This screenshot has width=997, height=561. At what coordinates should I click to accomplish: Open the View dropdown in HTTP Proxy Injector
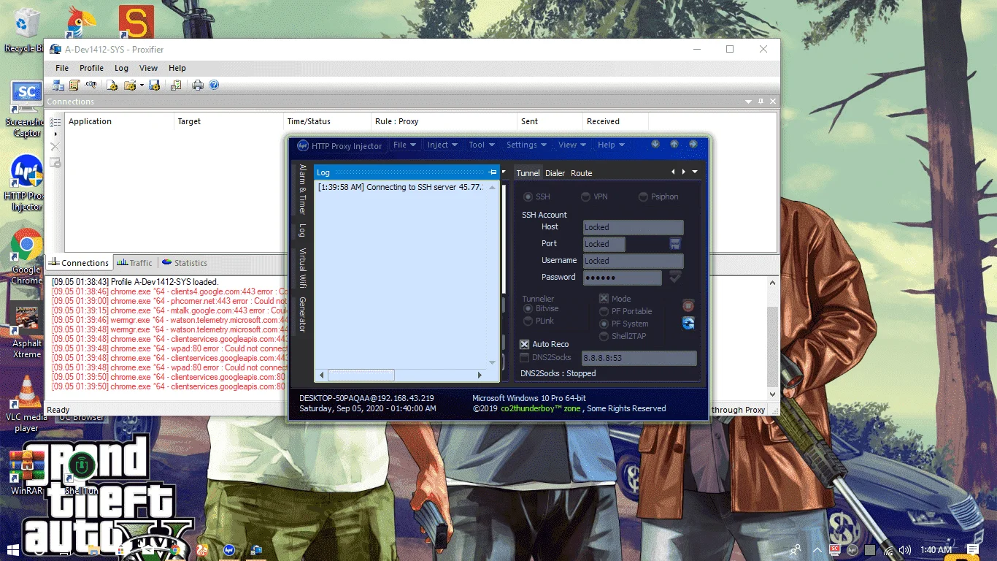(571, 145)
